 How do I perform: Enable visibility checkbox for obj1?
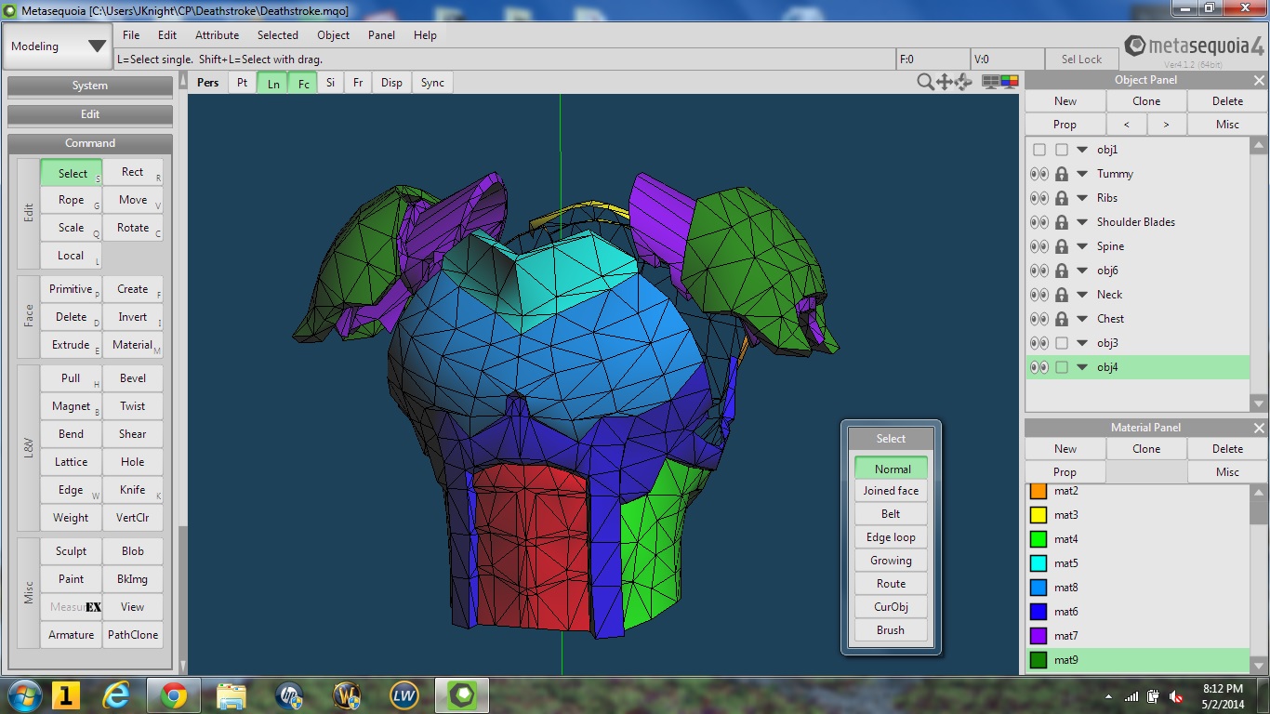(1039, 150)
